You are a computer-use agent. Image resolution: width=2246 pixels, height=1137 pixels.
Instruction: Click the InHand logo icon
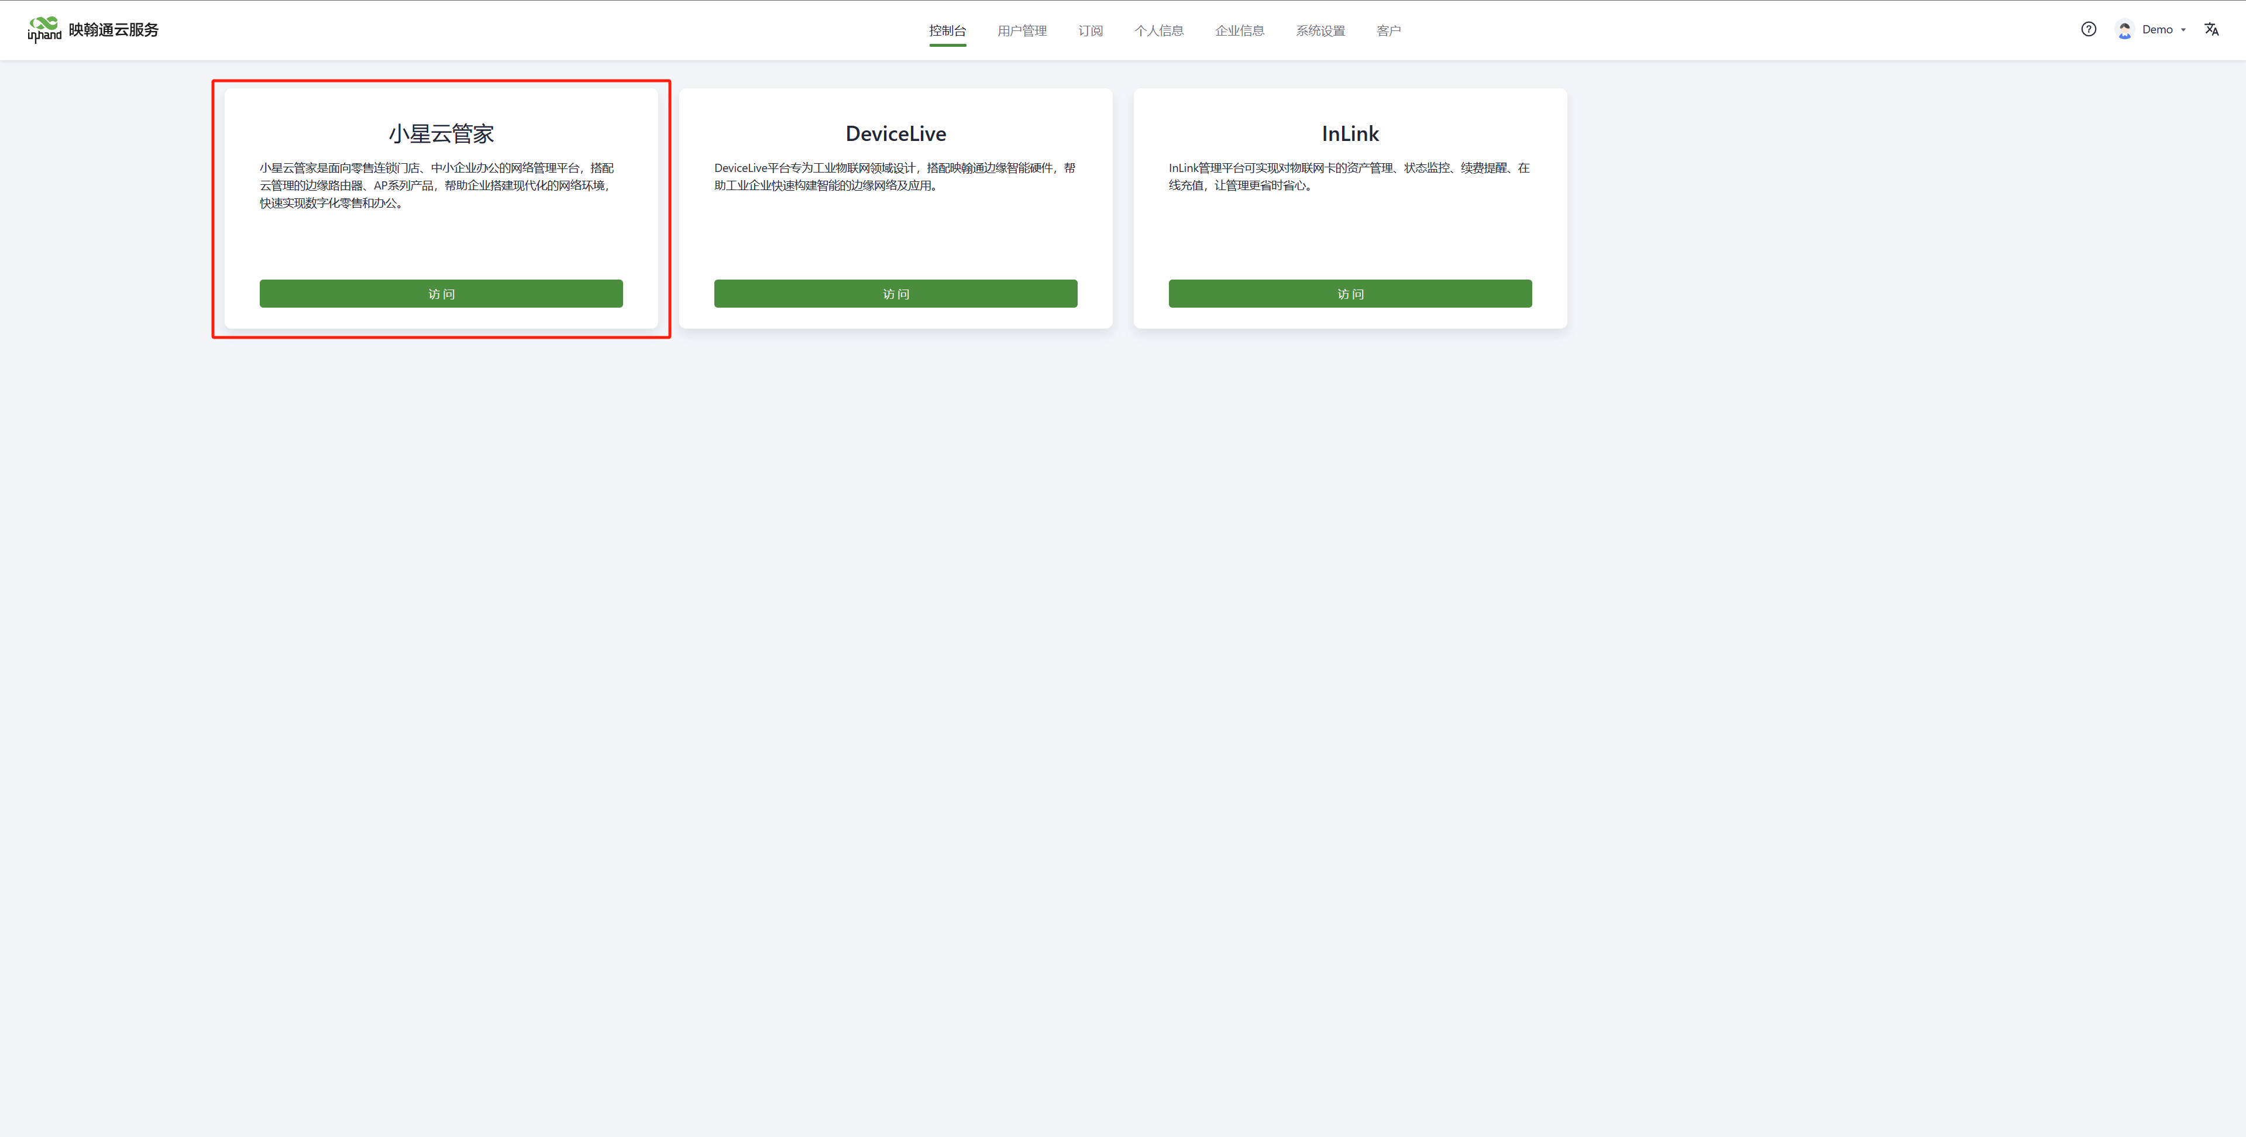[44, 30]
